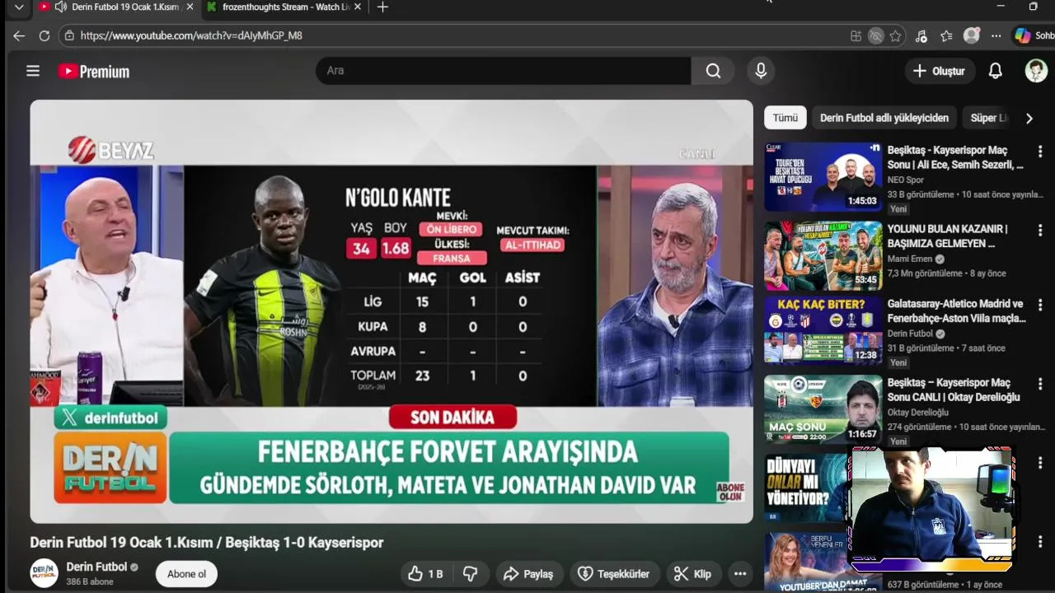Mute the Derin Futbol tab speaker icon

click(x=61, y=7)
